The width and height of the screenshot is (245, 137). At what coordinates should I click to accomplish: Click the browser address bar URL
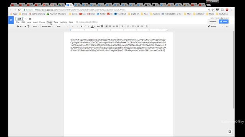pyautogui.click(x=80, y=10)
